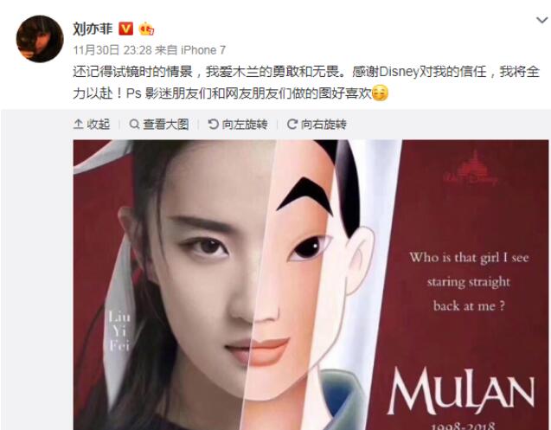Expand the post options chevron menu
Screen dimensions: 551x430
coord(541,20)
